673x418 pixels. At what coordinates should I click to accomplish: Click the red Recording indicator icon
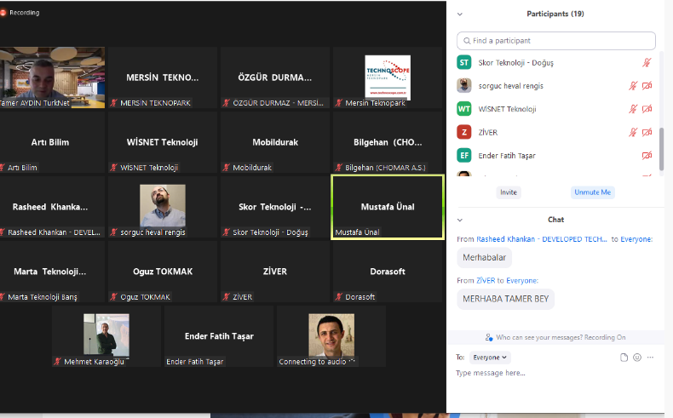click(3, 13)
